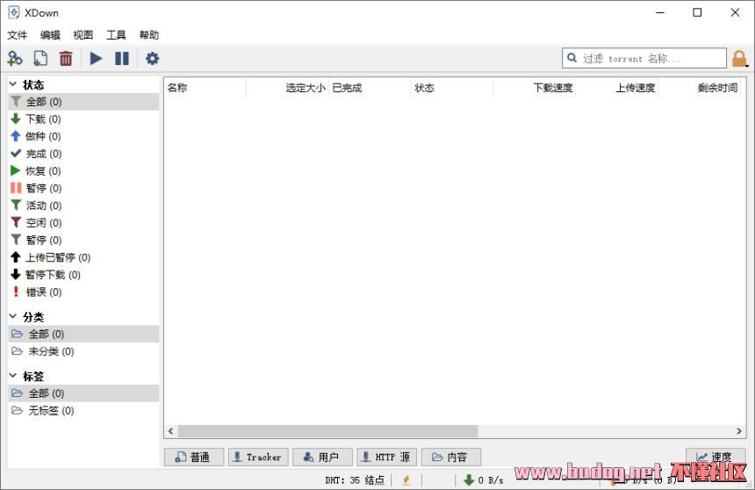Screen dimensions: 755x490
Task: Select the 恢复 (0) status filter
Action: [x=83, y=171]
